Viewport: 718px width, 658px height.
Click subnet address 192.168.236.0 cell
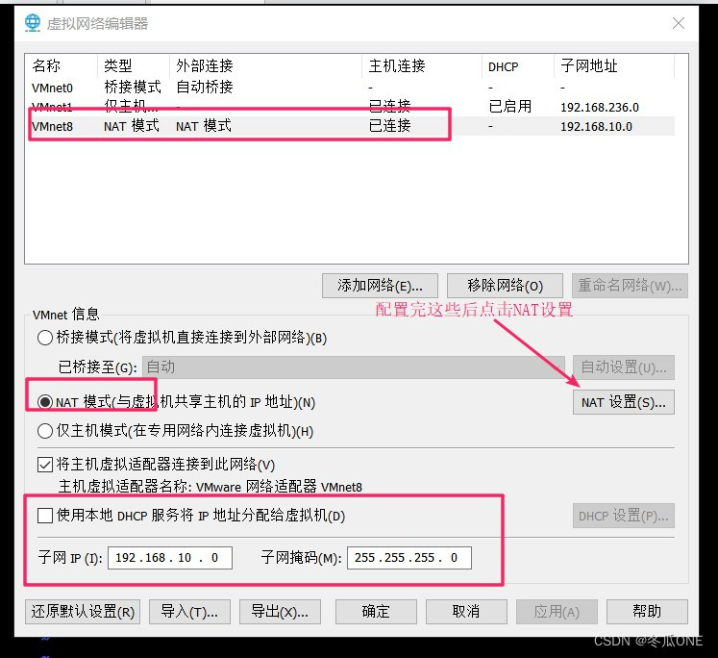coord(600,107)
